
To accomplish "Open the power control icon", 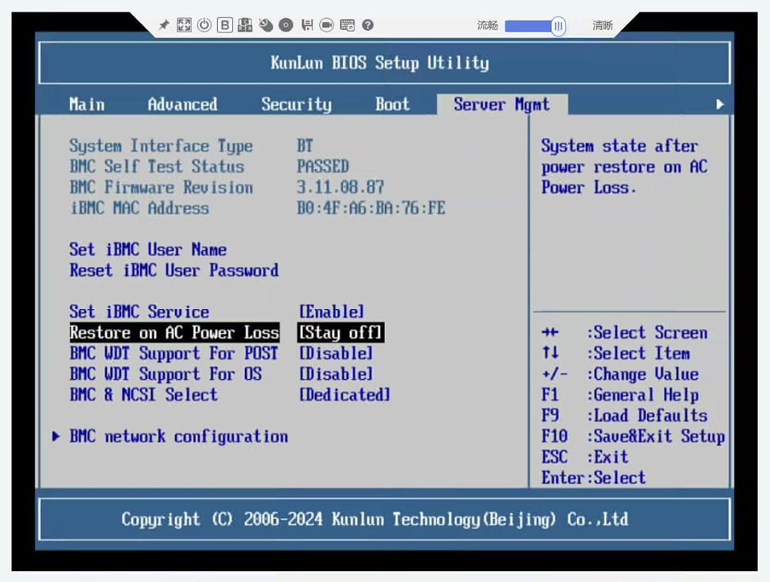I will pos(204,25).
